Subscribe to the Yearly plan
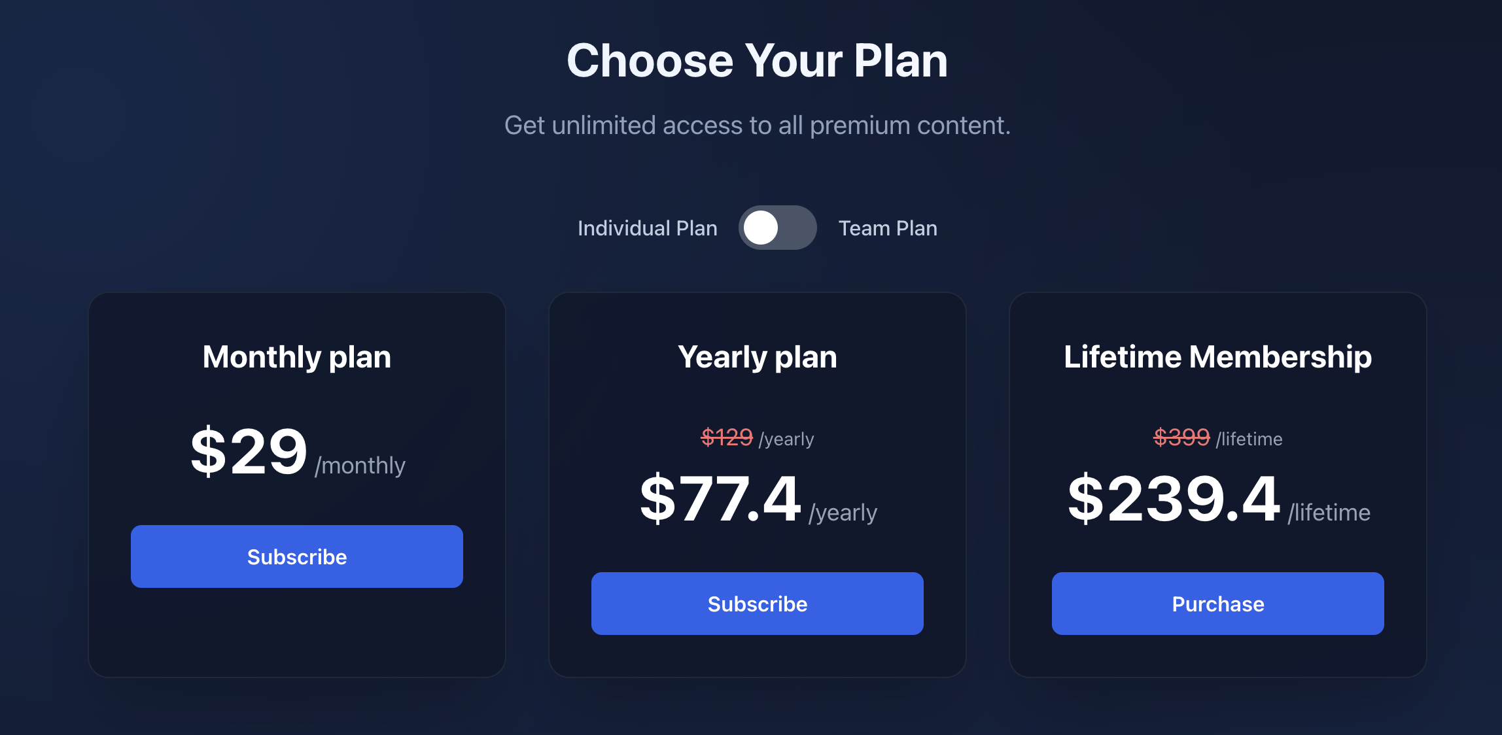Image resolution: width=1502 pixels, height=735 pixels. click(758, 604)
